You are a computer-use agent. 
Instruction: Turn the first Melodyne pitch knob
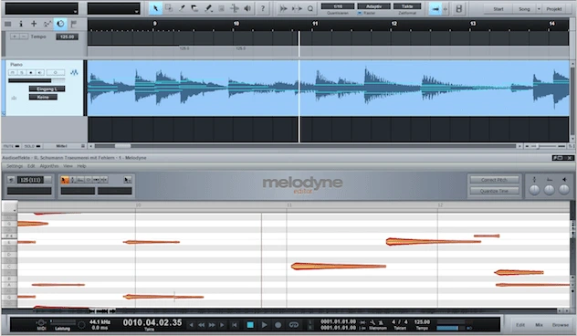point(534,190)
